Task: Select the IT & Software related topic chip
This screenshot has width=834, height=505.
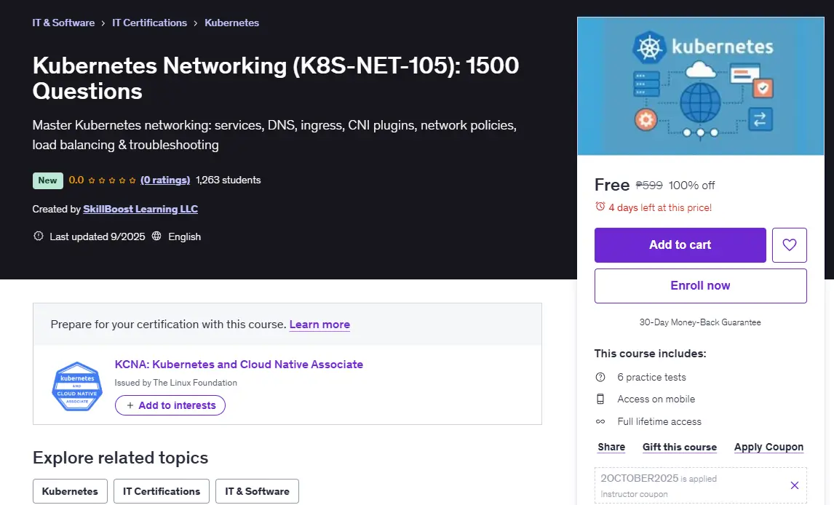Action: (257, 491)
